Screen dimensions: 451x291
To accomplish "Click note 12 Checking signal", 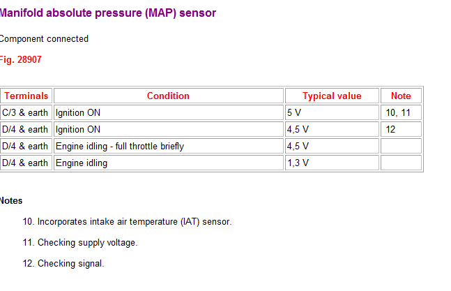I will point(63,263).
